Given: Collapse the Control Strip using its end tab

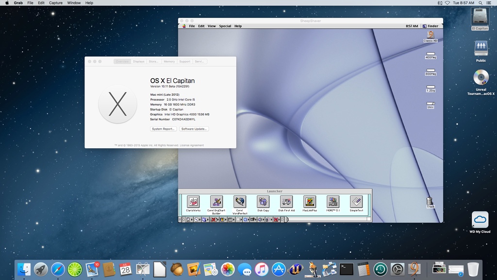Looking at the screenshot, I should (x=286, y=219).
